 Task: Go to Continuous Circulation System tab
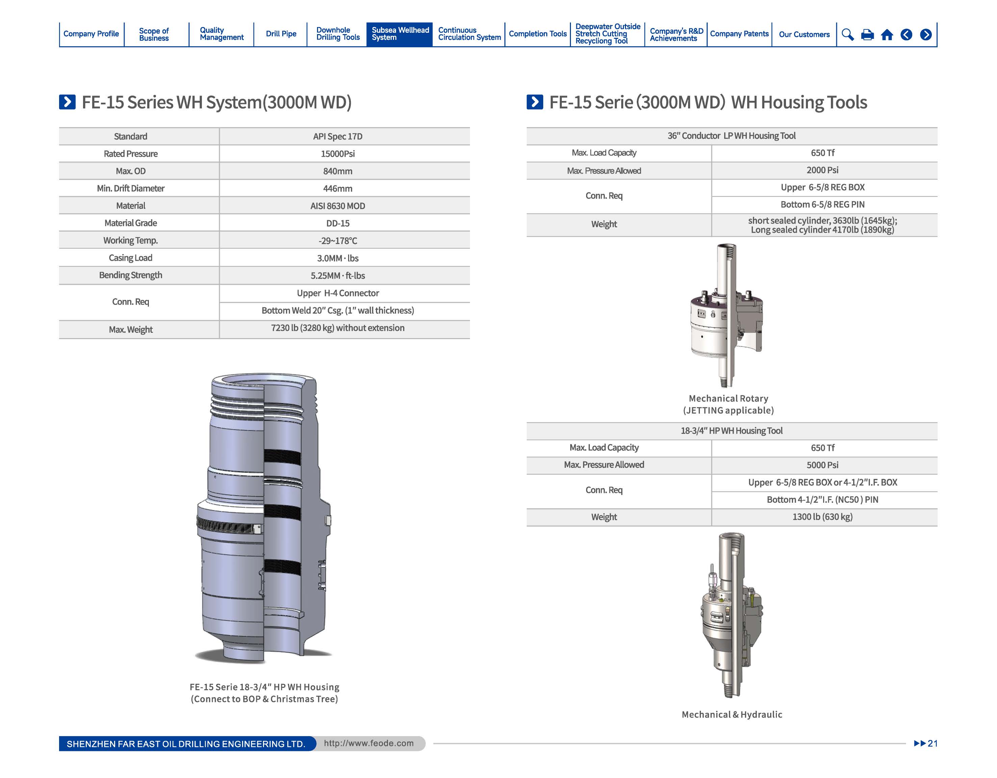tap(469, 34)
